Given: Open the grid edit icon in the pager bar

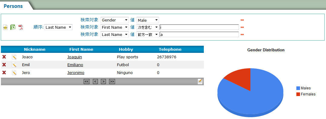Looking at the screenshot, I should pos(200,82).
